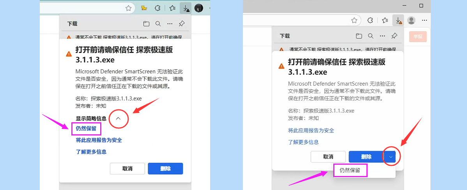Open downloads folder in left panel header
Screen dimensions: 467x190
[x=146, y=24]
